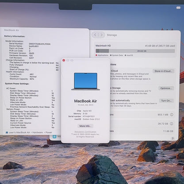Click the Optimize... button
Viewport: 184px width, 184px height.
(x=166, y=88)
